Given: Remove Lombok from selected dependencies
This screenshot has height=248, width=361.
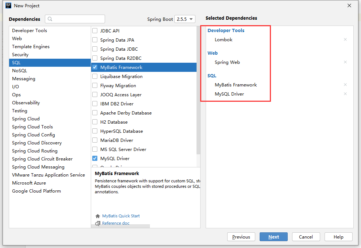Looking at the screenshot, I should [345, 39].
